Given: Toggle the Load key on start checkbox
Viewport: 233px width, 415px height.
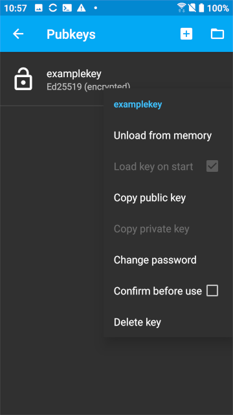Looking at the screenshot, I should click(212, 166).
